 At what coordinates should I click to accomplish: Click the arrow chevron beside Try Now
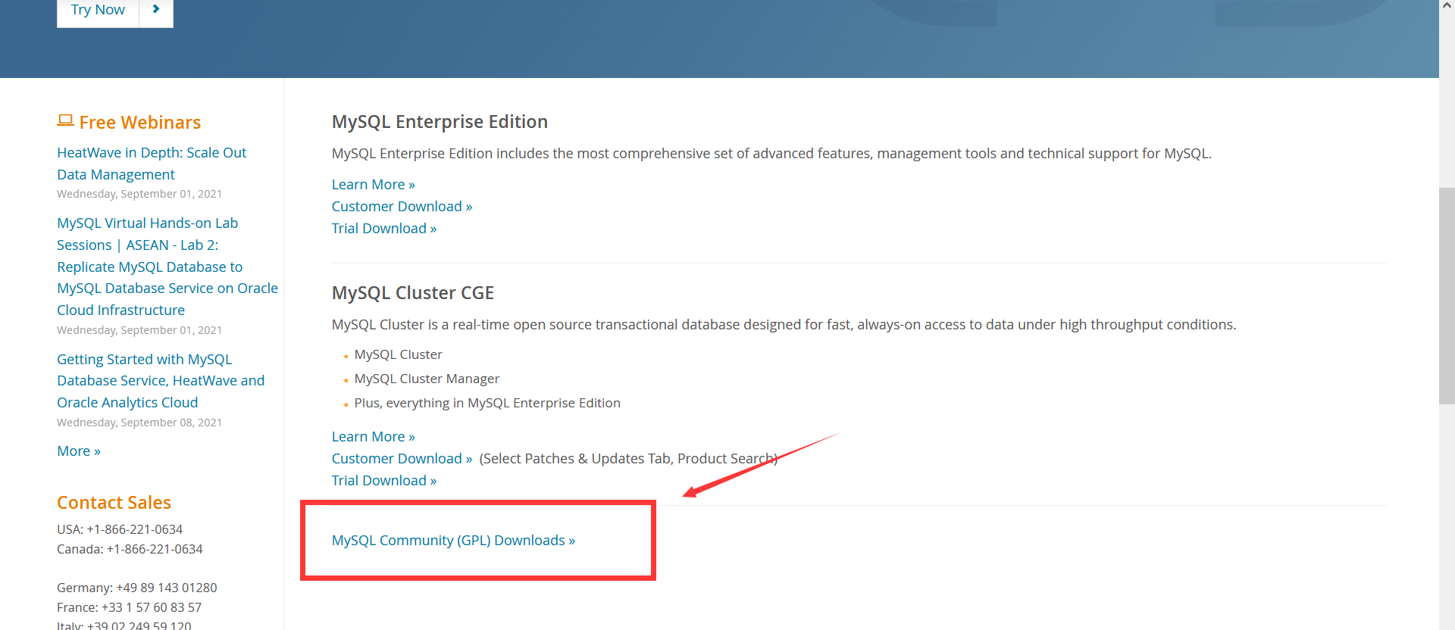(156, 10)
